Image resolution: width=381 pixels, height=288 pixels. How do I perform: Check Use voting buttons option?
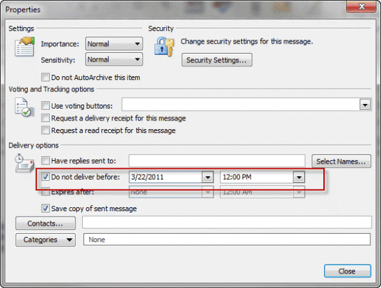45,106
